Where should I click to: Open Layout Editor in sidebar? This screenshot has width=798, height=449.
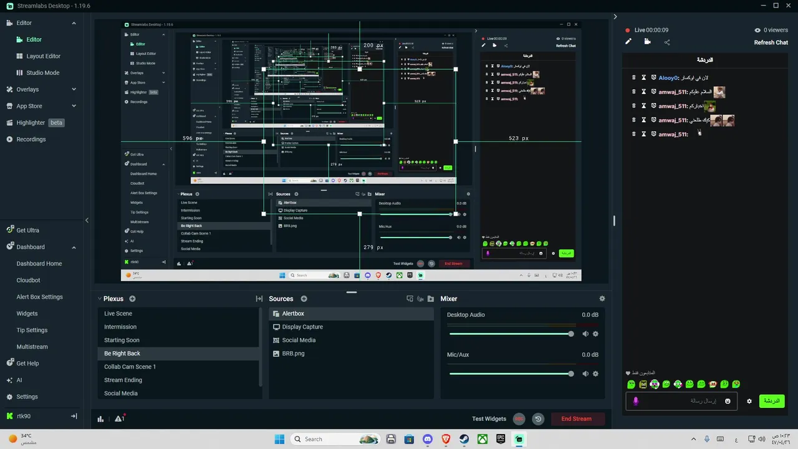[x=44, y=56]
